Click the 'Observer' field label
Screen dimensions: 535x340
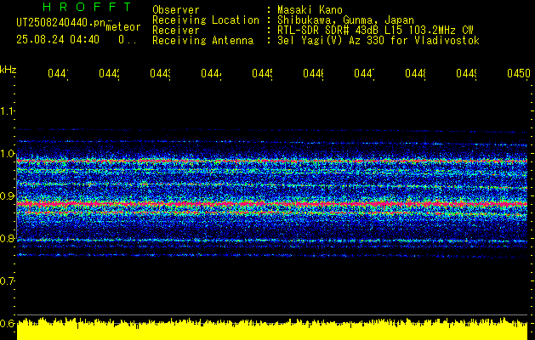coord(176,10)
